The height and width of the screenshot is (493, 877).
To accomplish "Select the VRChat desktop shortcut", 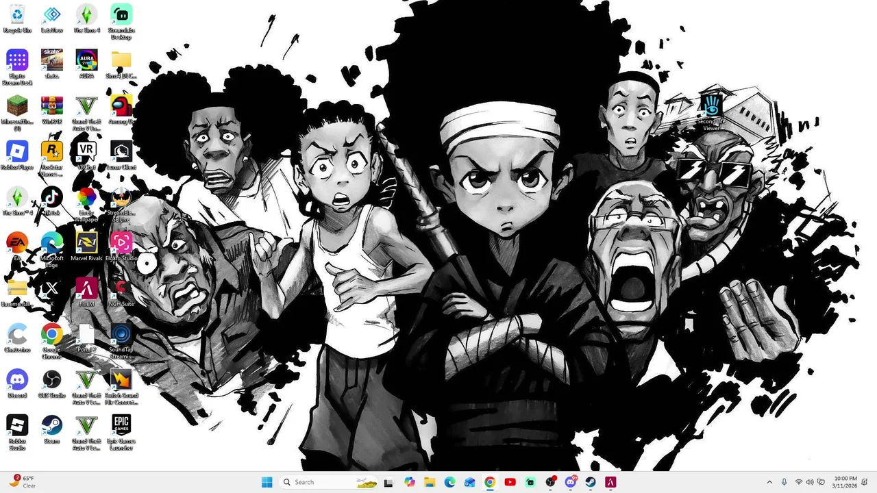I will point(86,155).
